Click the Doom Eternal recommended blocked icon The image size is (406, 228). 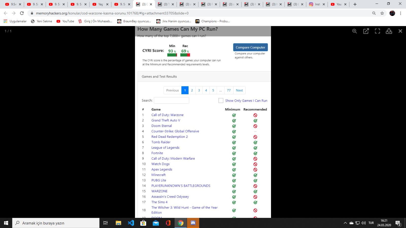coord(255,126)
